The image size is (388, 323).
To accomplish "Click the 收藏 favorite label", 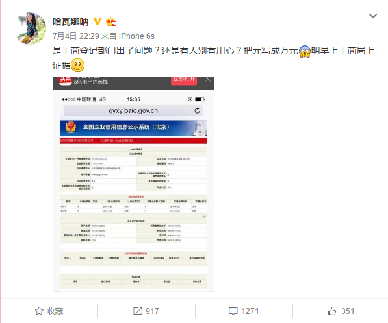I will click(x=55, y=311).
